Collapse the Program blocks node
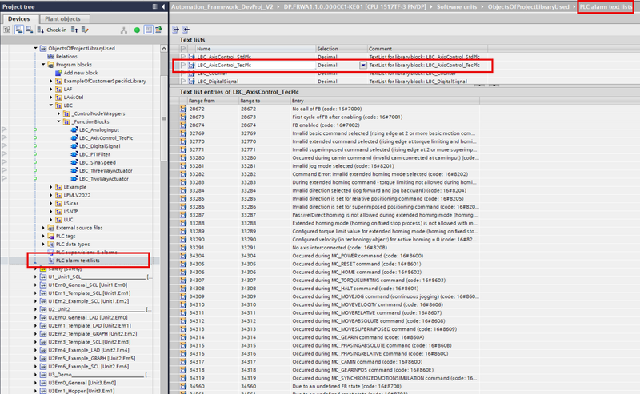Image resolution: width=640 pixels, height=394 pixels. (x=43, y=65)
